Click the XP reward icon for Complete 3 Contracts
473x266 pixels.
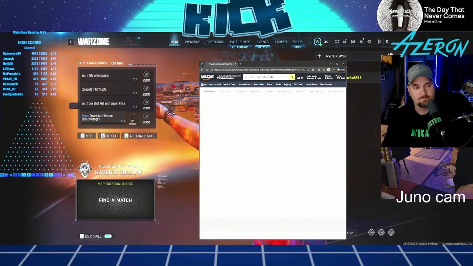pyautogui.click(x=146, y=89)
